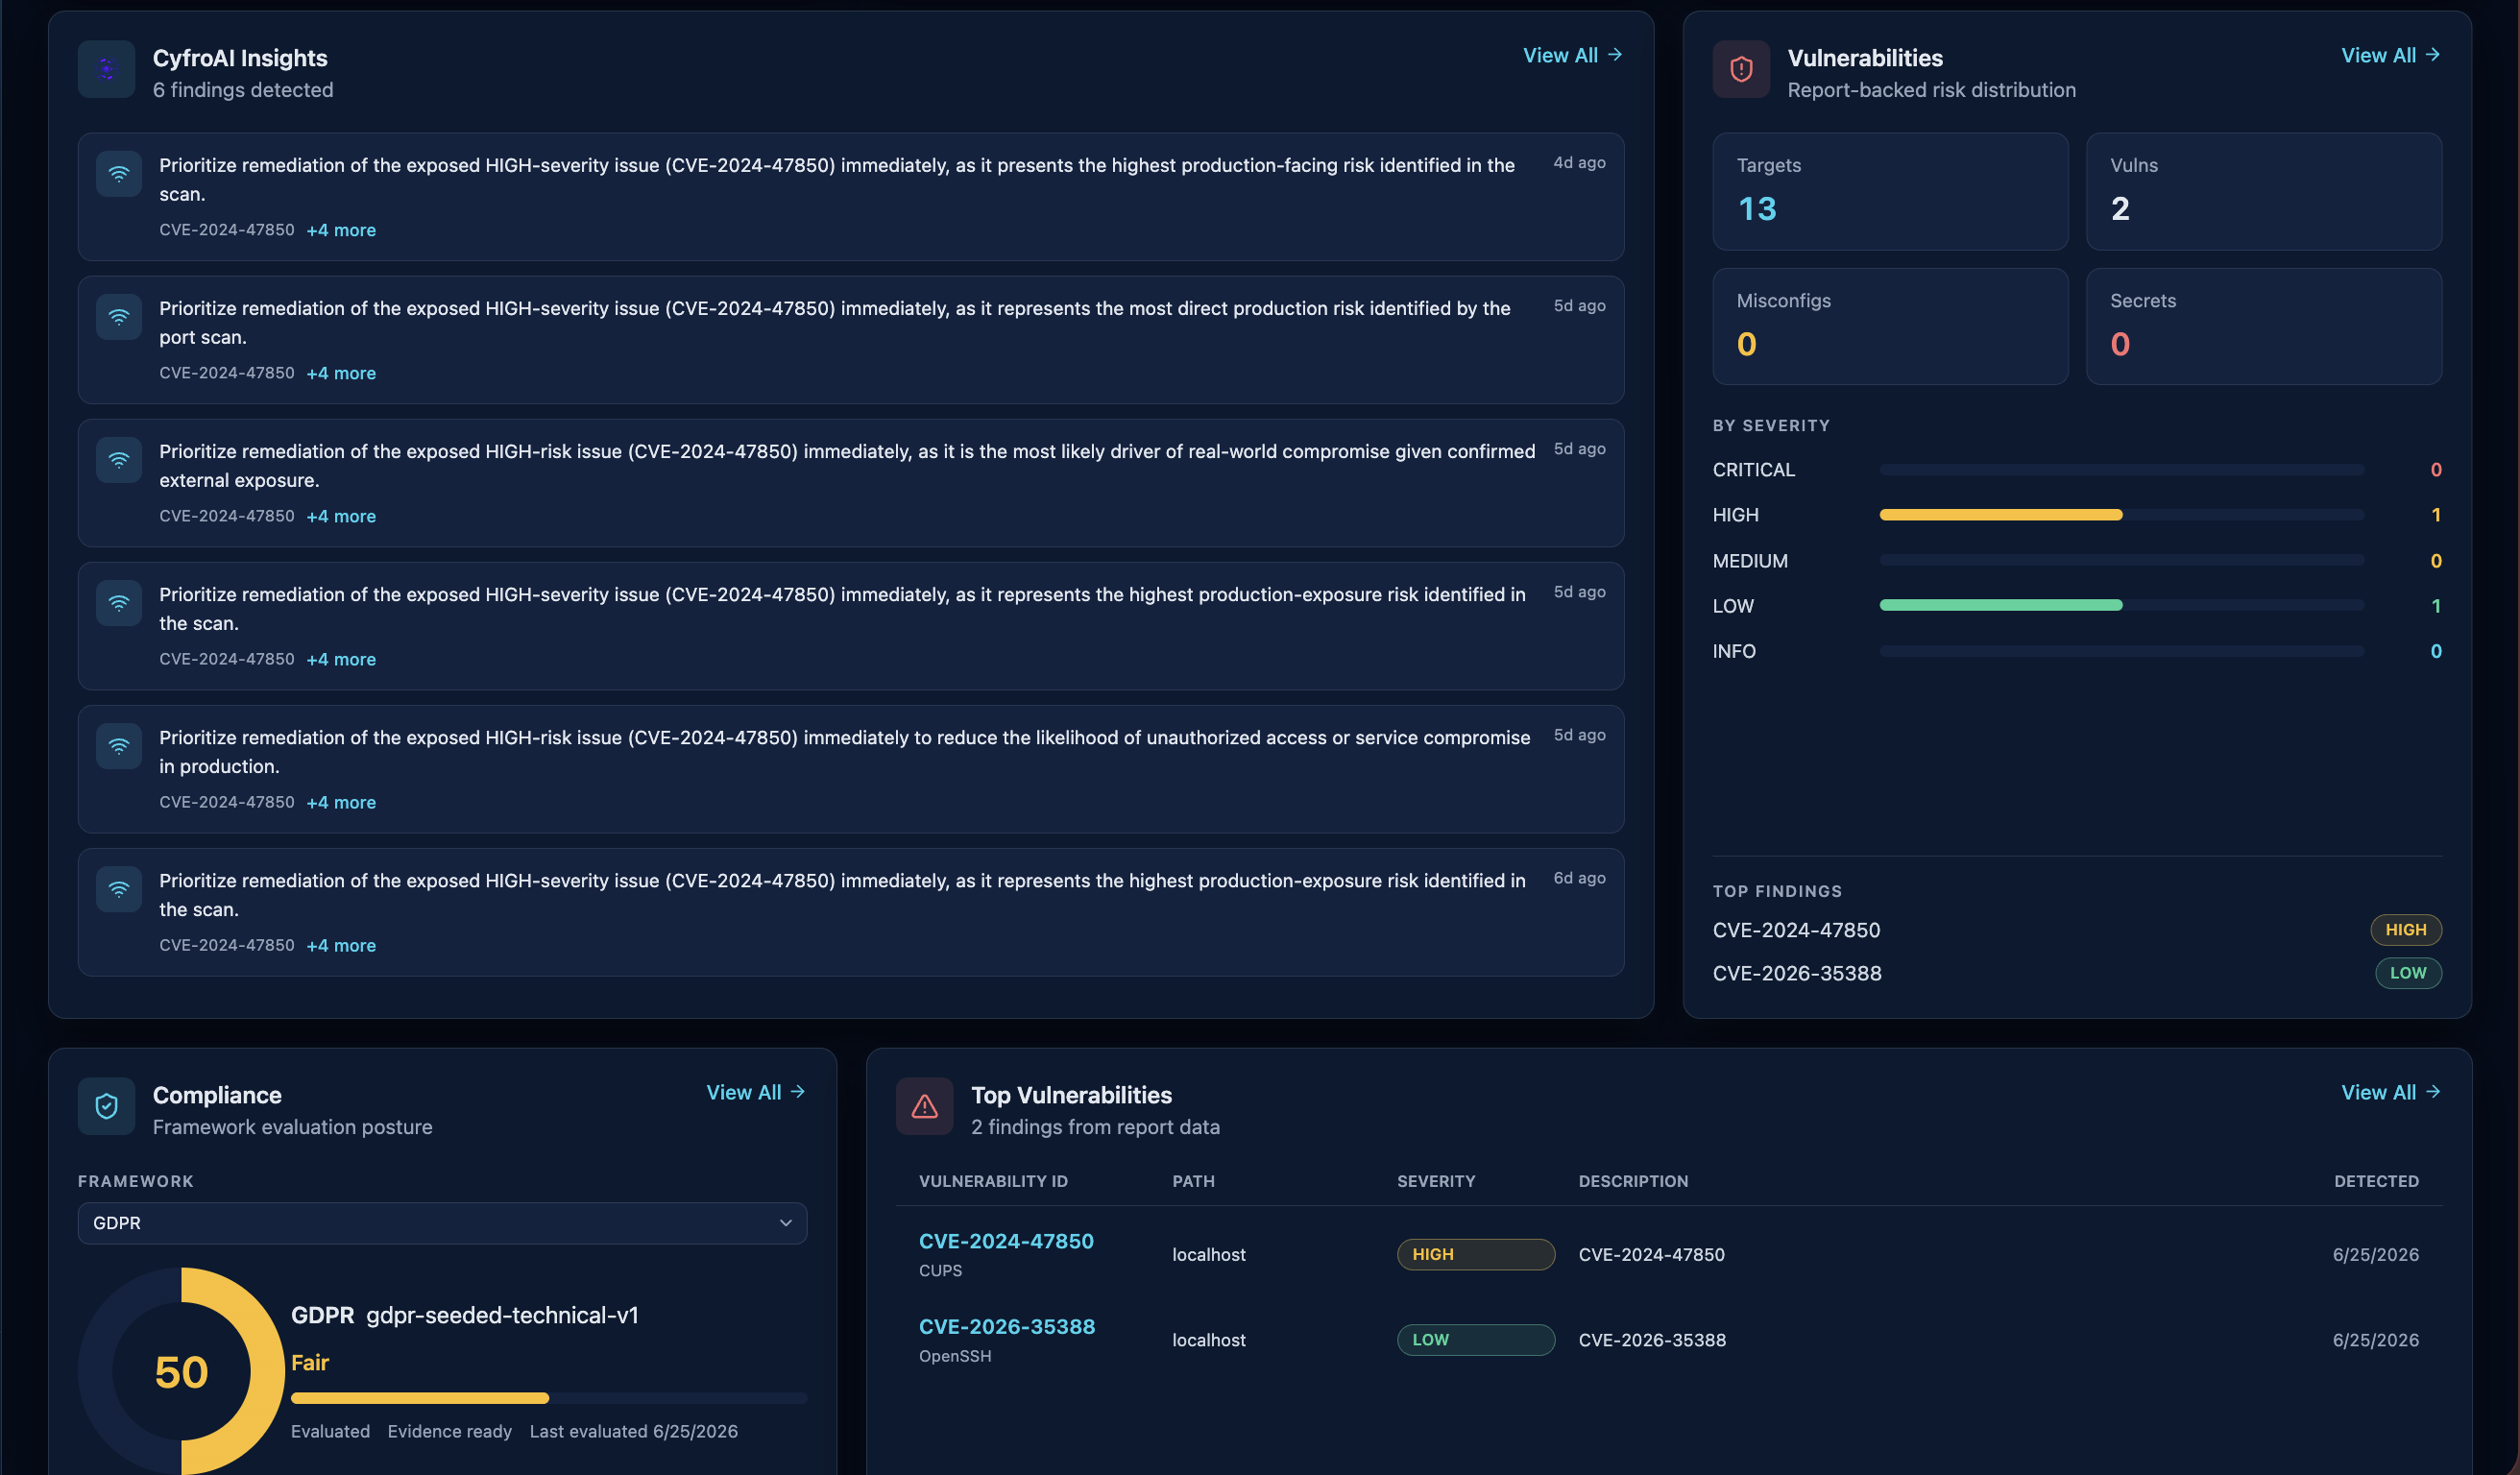Image resolution: width=2520 pixels, height=1475 pixels.
Task: Click the CyfroAI Insights panel icon
Action: point(106,69)
